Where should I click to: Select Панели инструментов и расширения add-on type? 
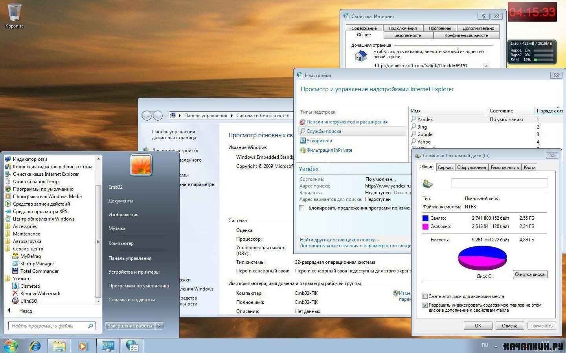[347, 122]
